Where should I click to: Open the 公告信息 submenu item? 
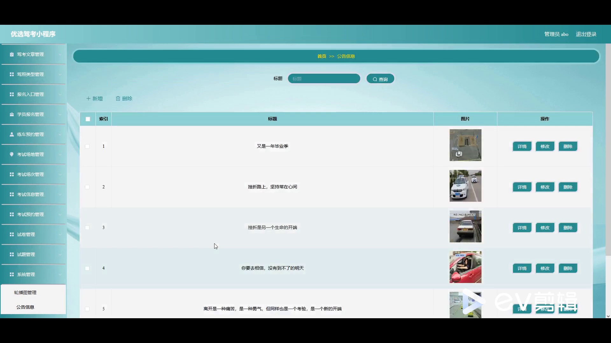click(x=33, y=307)
